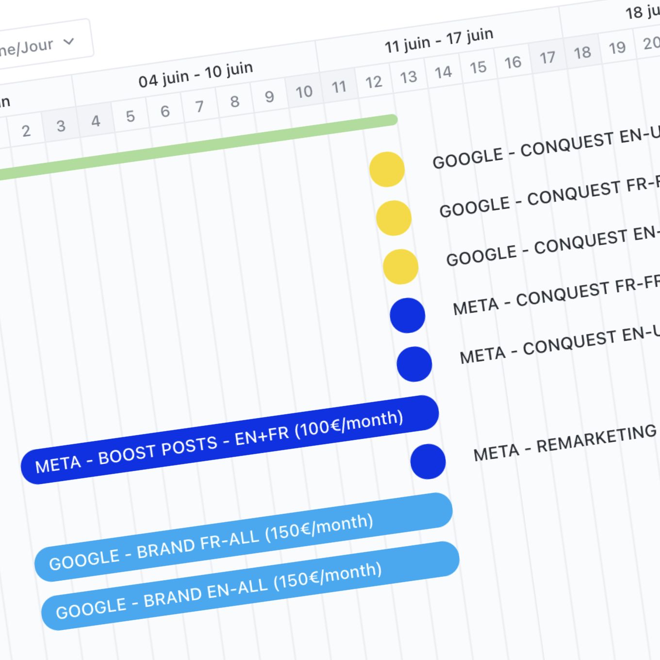
Task: Click the blue META - CONQUEST EN milestone dot
Action: (414, 364)
